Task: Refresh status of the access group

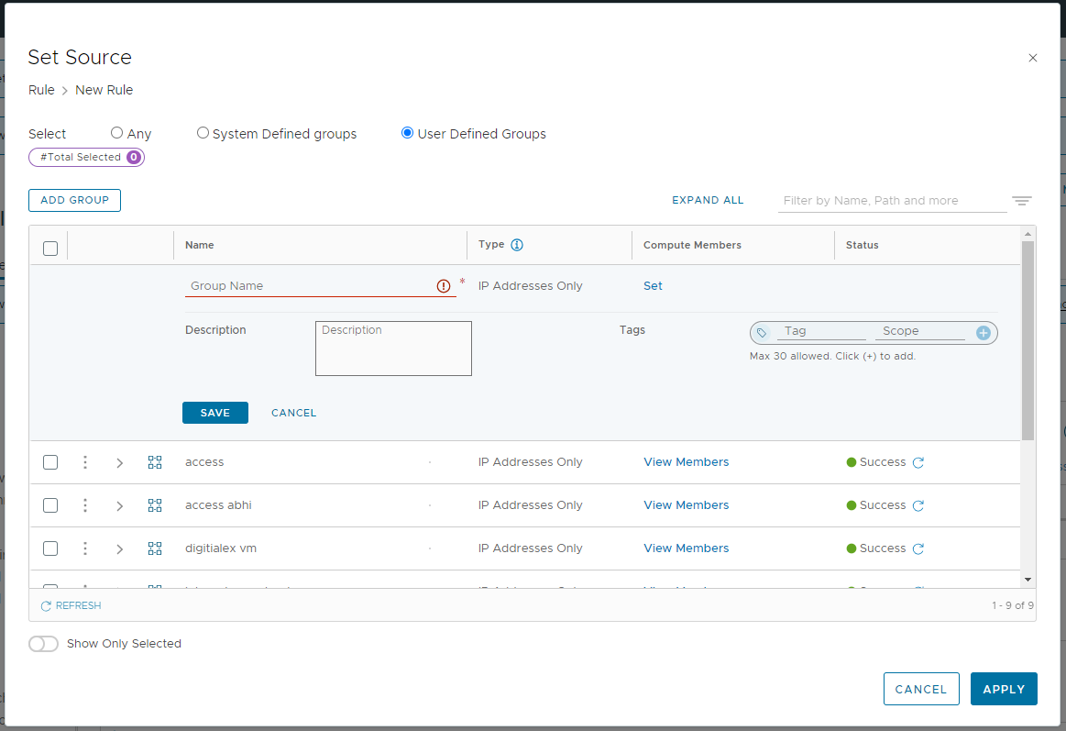Action: click(918, 463)
